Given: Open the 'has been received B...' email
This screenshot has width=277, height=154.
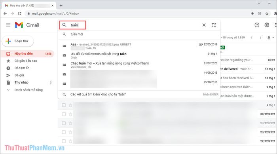Looking at the screenshot, I should (248, 78).
